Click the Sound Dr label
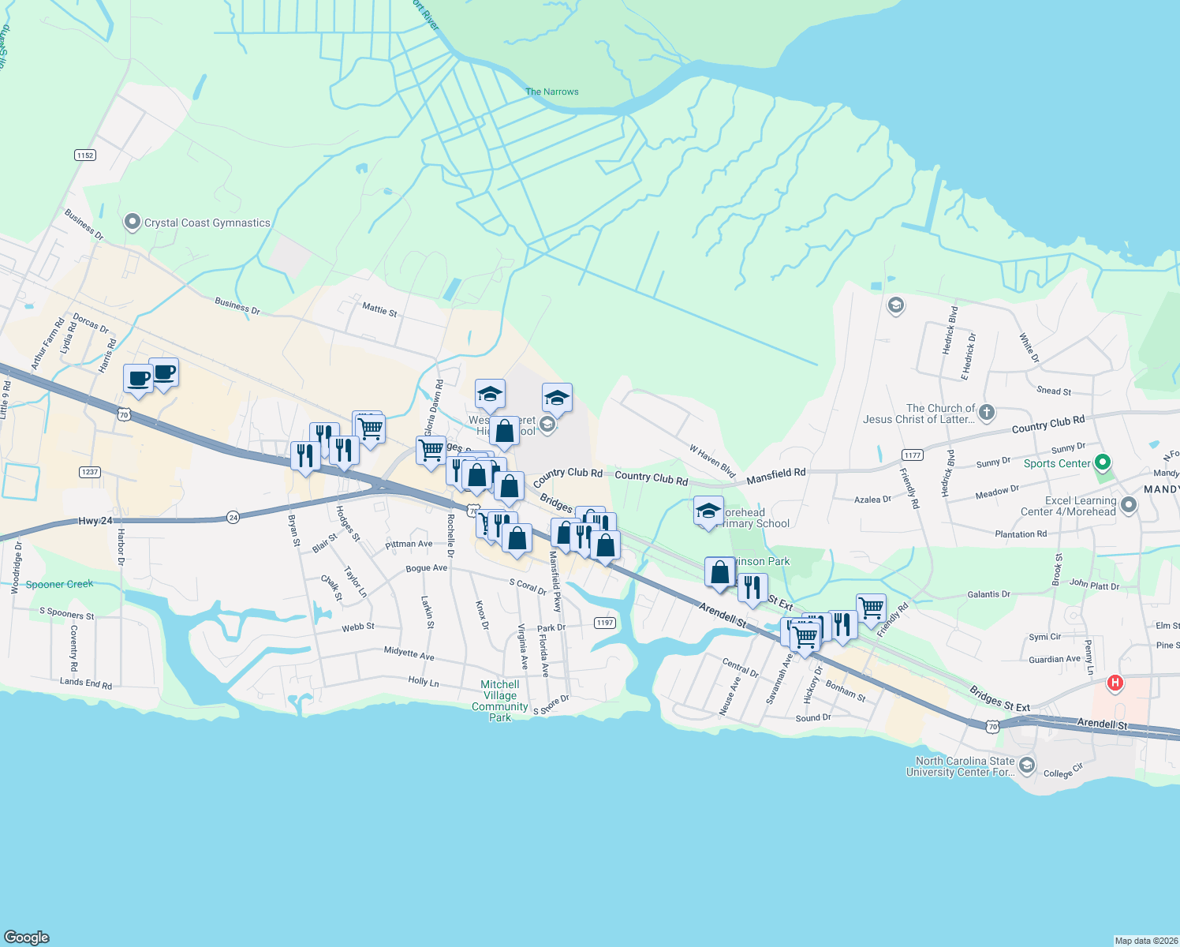1180x947 pixels. pos(813,718)
